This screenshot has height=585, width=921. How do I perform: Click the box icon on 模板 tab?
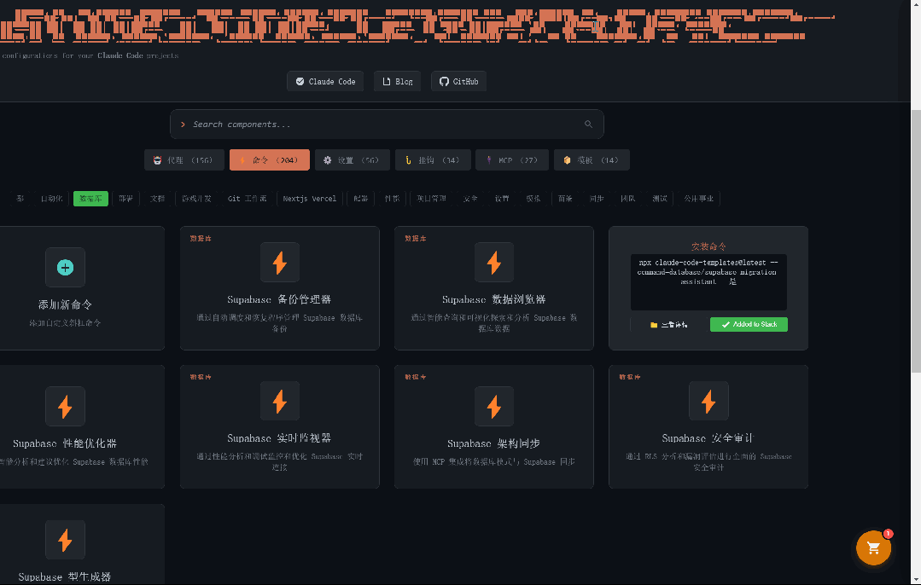click(x=567, y=160)
